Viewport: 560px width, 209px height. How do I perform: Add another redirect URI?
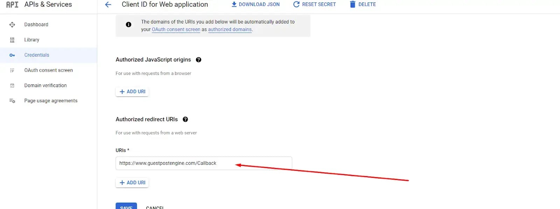[x=132, y=183]
